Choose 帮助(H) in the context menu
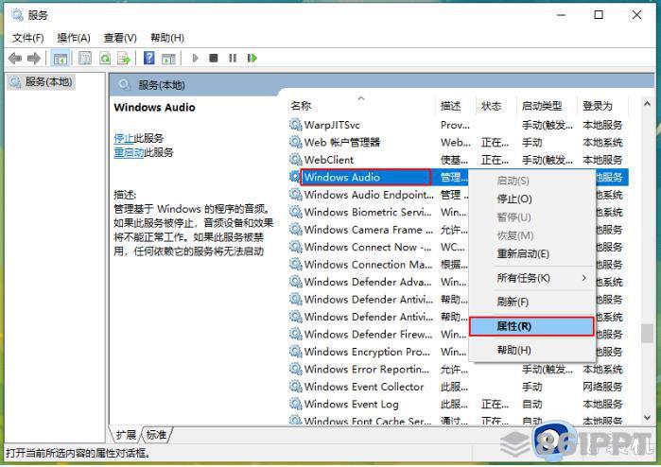The height and width of the screenshot is (467, 661). [x=531, y=350]
